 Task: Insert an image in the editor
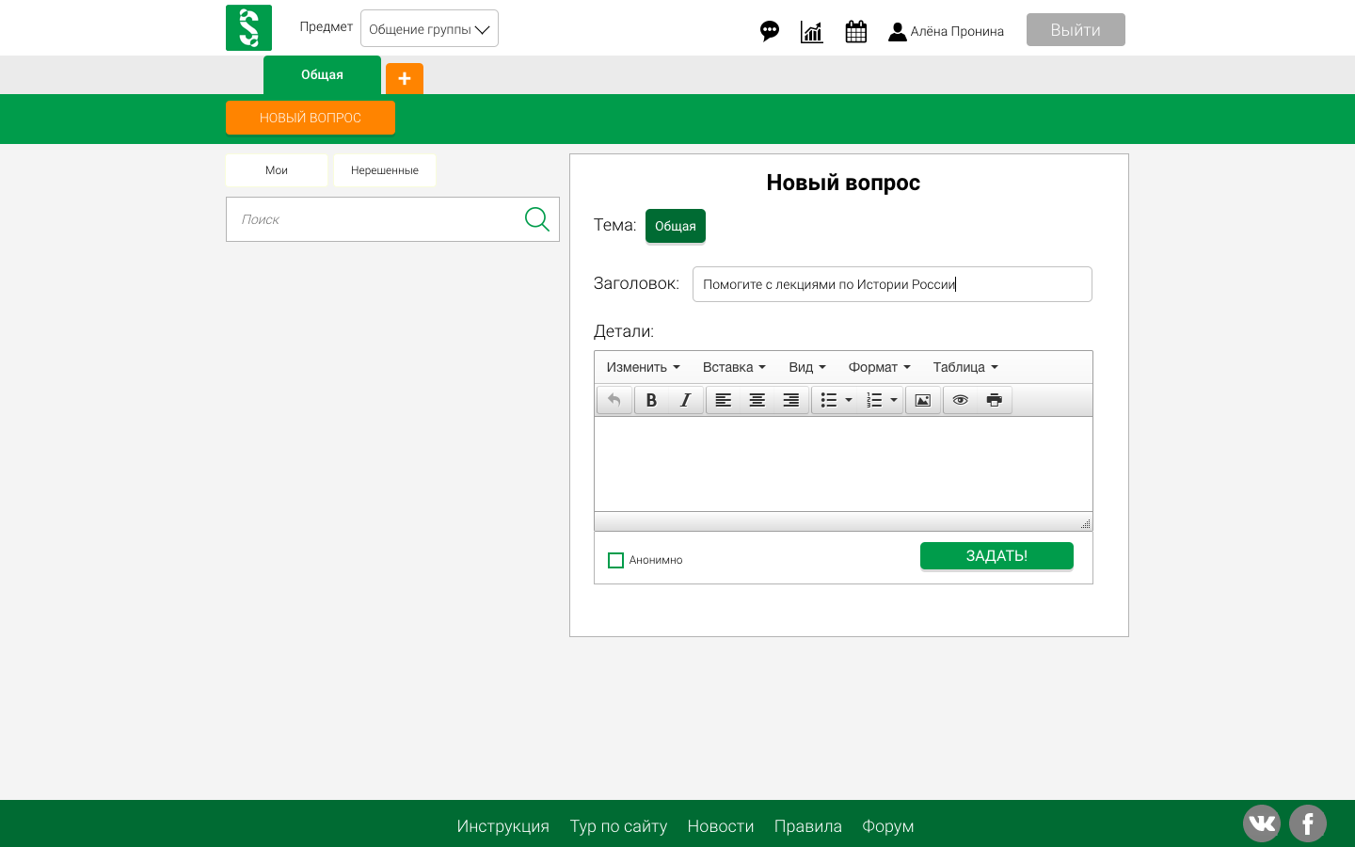tap(923, 399)
